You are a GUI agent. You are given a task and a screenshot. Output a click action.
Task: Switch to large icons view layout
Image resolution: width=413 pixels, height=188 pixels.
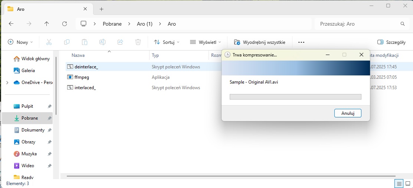(x=408, y=184)
